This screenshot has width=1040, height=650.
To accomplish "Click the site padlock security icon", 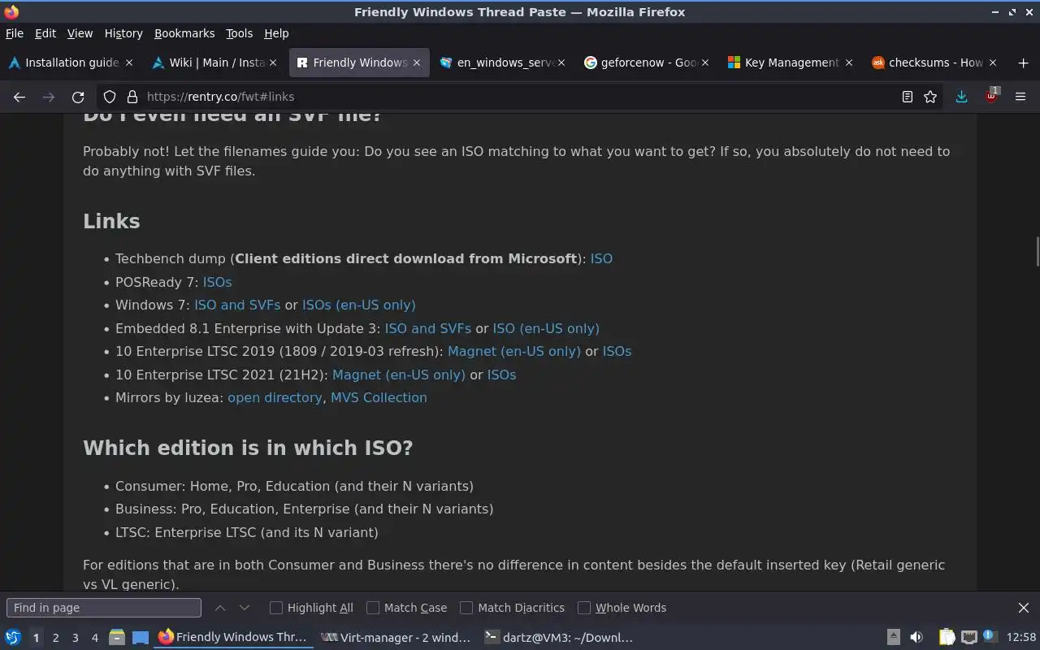I will (132, 97).
